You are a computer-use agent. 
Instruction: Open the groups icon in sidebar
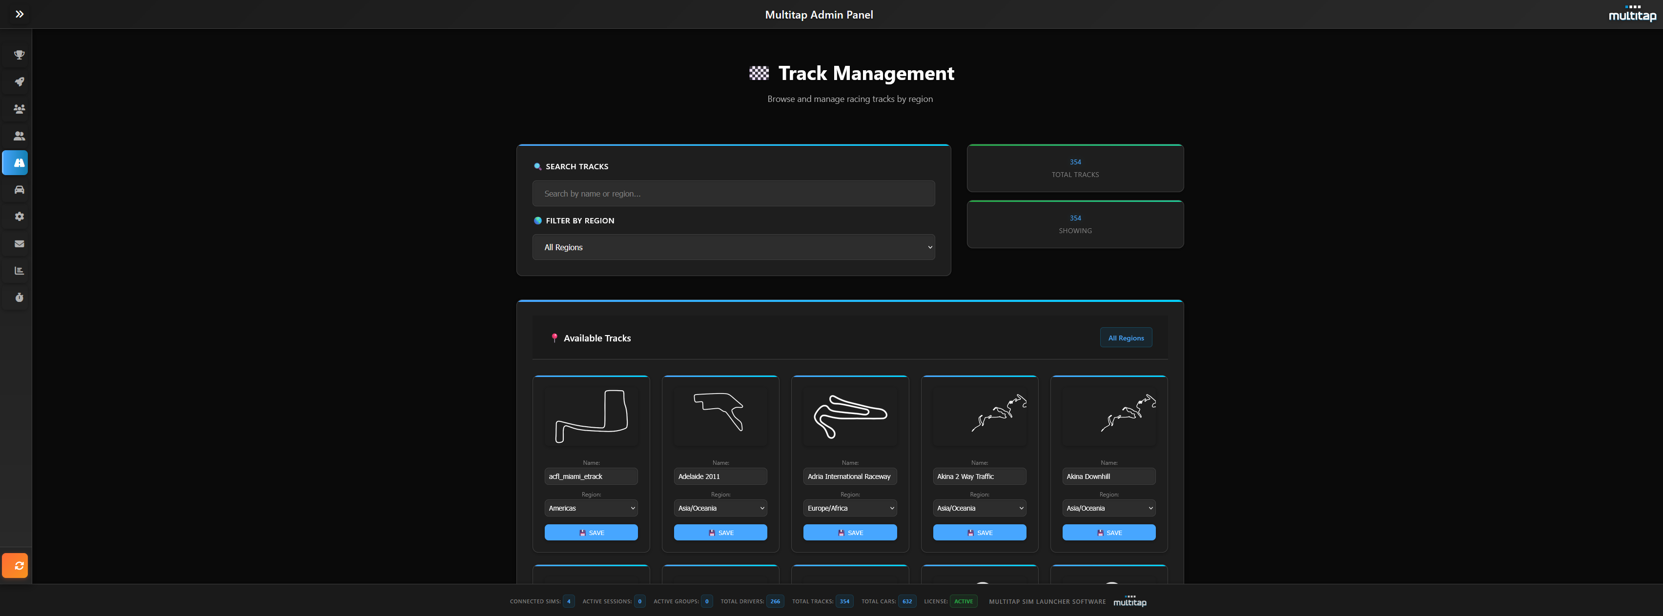(x=19, y=108)
